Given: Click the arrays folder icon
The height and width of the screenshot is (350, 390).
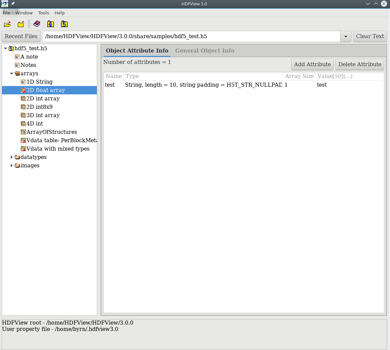Looking at the screenshot, I should tap(17, 74).
